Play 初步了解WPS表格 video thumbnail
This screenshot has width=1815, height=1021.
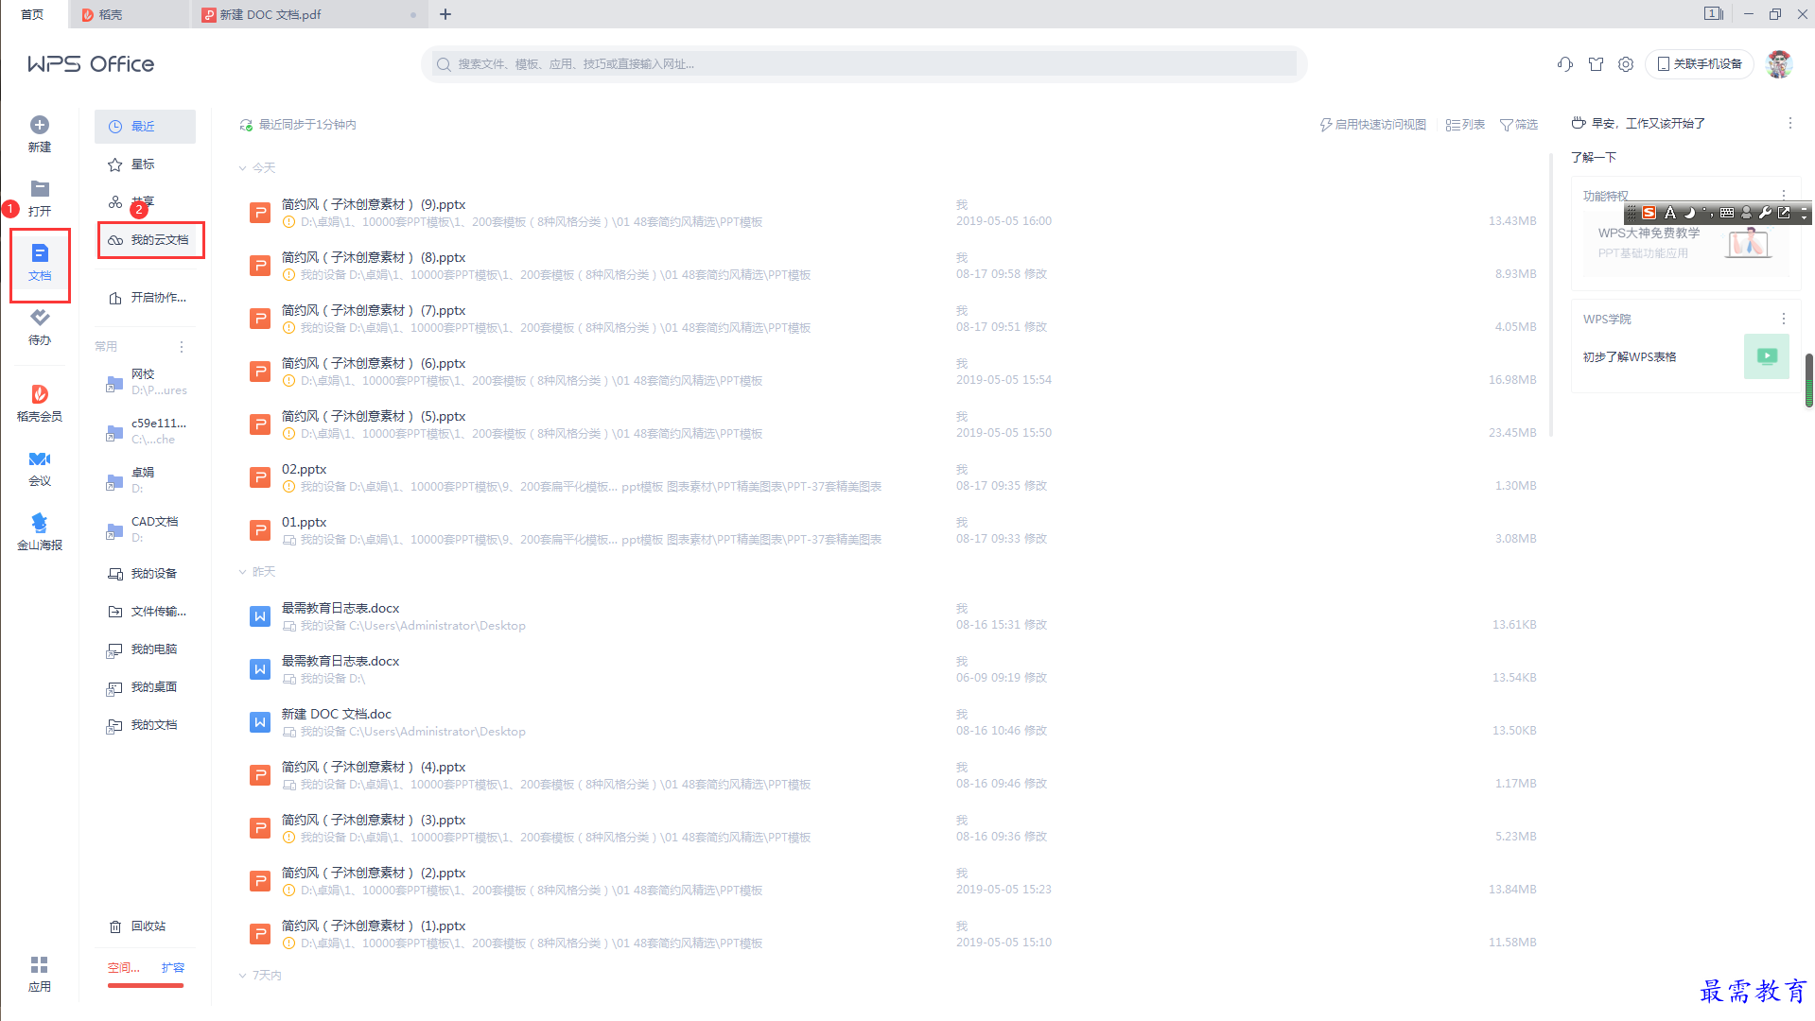[1767, 356]
